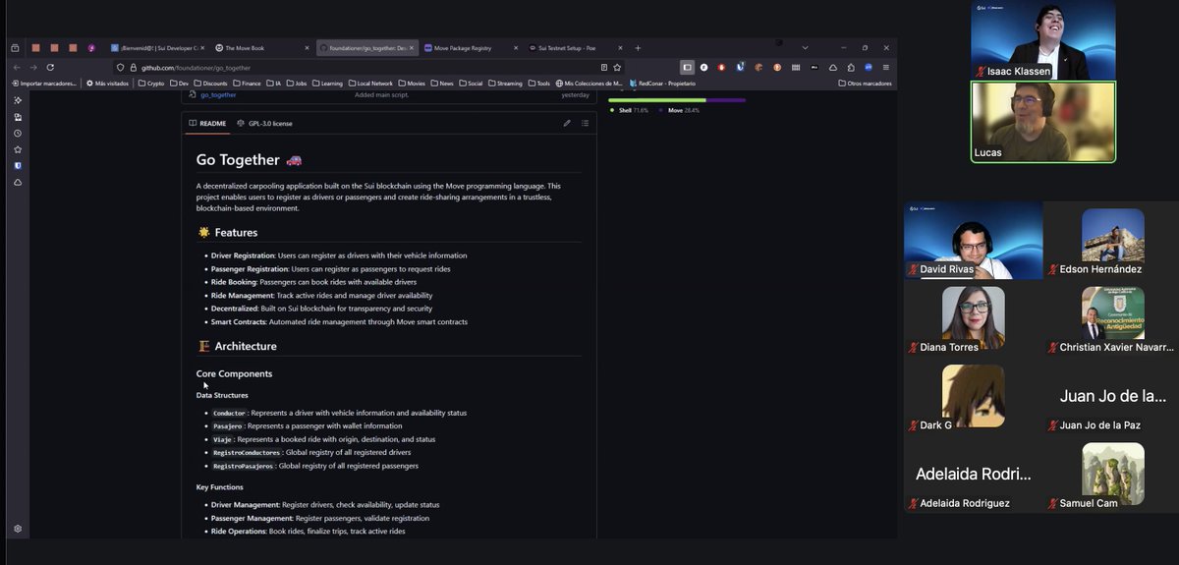The height and width of the screenshot is (565, 1179).
Task: Open Shell 71.6% language link
Action: (x=629, y=111)
